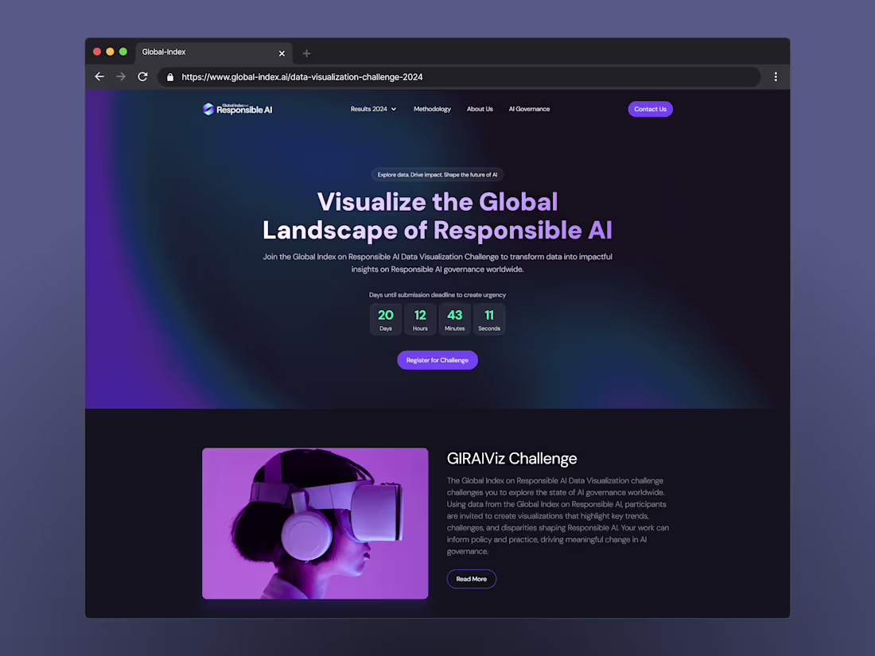This screenshot has height=656, width=875.
Task: Open a new browser tab with the plus icon
Action: [306, 52]
